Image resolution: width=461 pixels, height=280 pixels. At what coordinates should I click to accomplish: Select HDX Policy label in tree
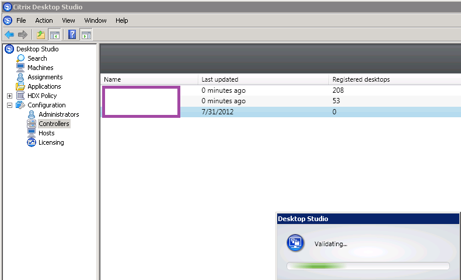[x=42, y=96]
